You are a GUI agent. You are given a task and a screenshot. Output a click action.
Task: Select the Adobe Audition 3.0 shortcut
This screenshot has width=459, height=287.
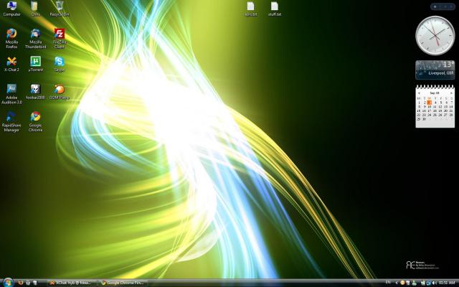(11, 94)
